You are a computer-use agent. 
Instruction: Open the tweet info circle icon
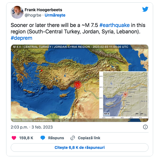(x=145, y=127)
